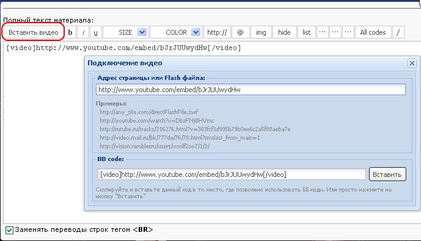421x241 pixels.
Task: Click the example 'http://youtube.com/watch?v=DbzFNj8HVmc'
Action: 157,121
